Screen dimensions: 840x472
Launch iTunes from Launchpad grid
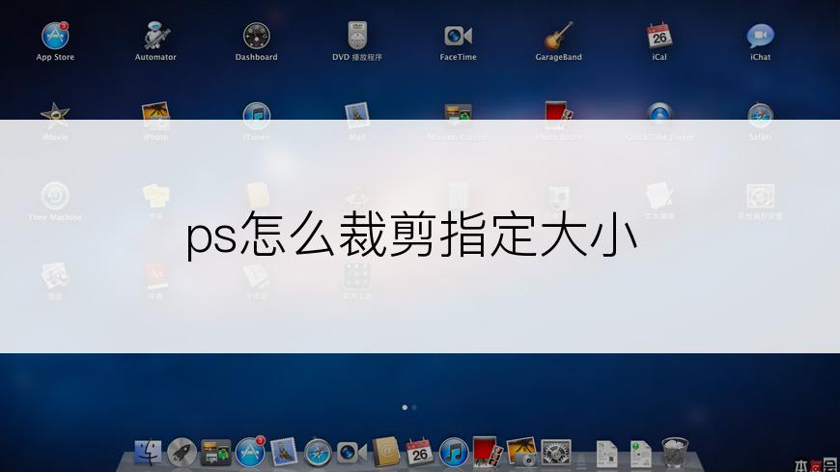pyautogui.click(x=256, y=115)
